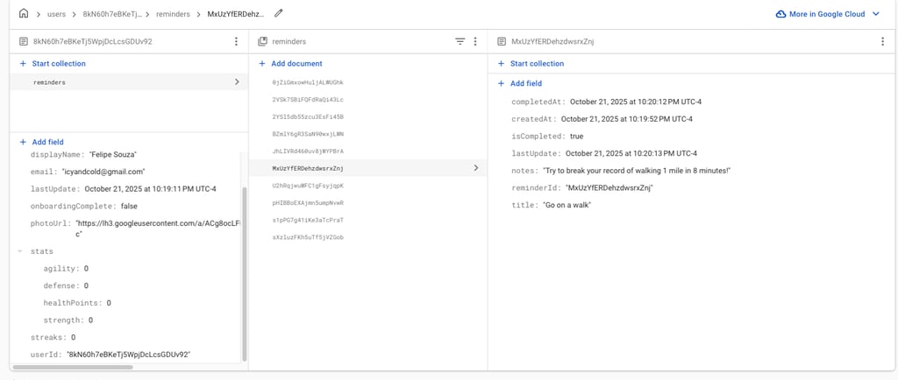898x380 pixels.
Task: Click the chevron next to reminders collection
Action: [x=237, y=82]
